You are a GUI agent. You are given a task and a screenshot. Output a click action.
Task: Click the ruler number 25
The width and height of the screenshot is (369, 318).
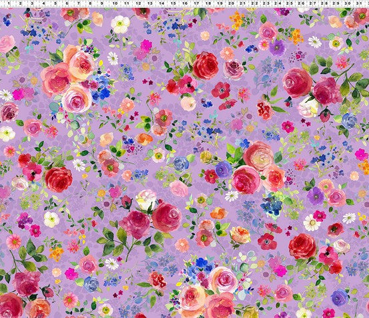[x=289, y=3]
